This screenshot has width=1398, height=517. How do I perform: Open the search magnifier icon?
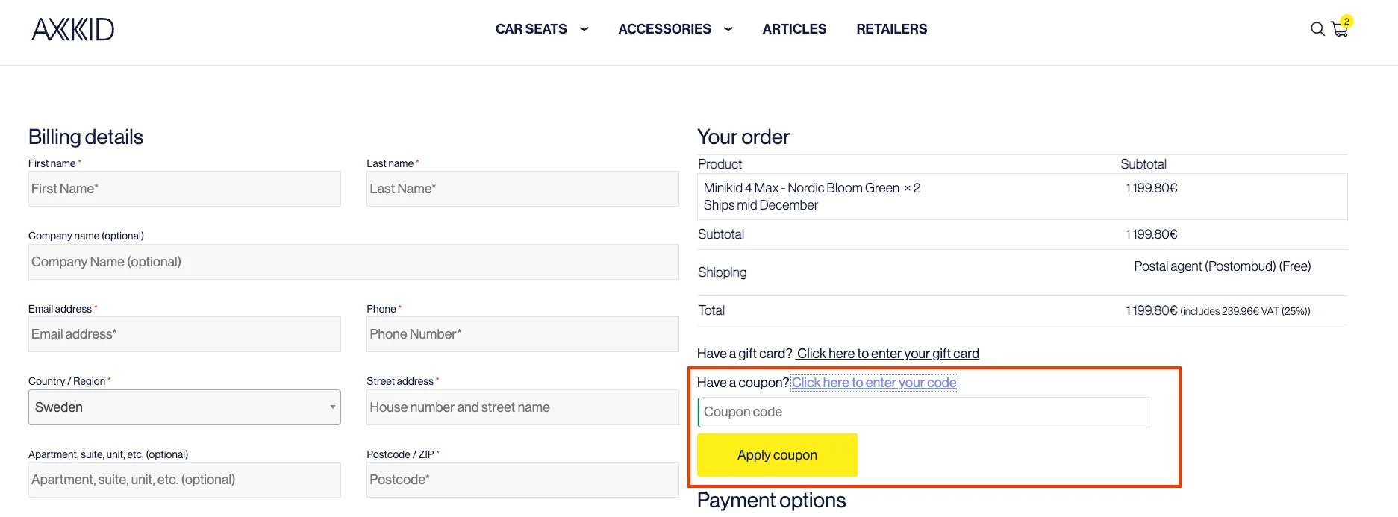point(1317,29)
